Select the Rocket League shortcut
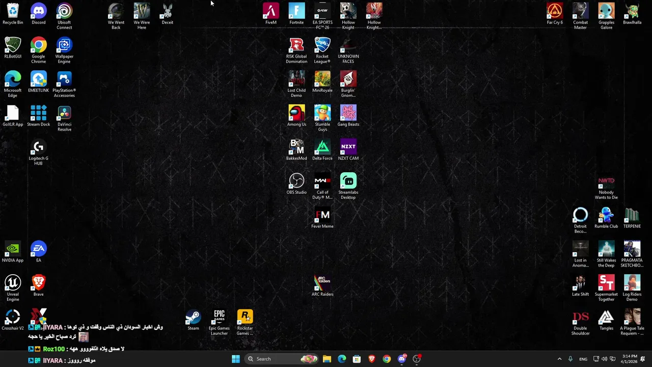The height and width of the screenshot is (367, 652). click(x=322, y=50)
